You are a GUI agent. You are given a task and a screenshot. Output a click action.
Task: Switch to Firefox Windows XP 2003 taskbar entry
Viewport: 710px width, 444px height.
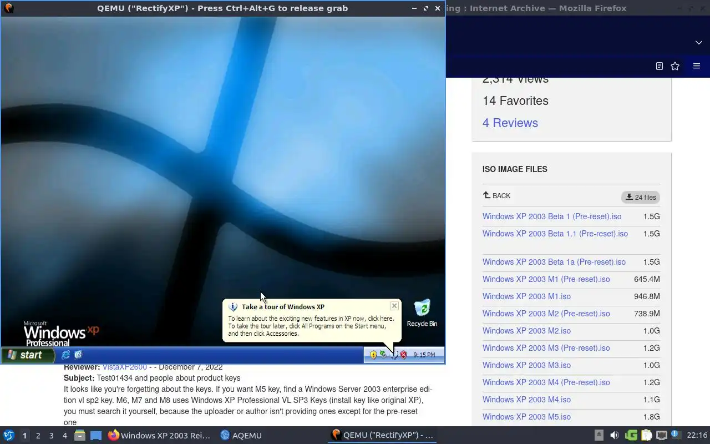click(159, 436)
